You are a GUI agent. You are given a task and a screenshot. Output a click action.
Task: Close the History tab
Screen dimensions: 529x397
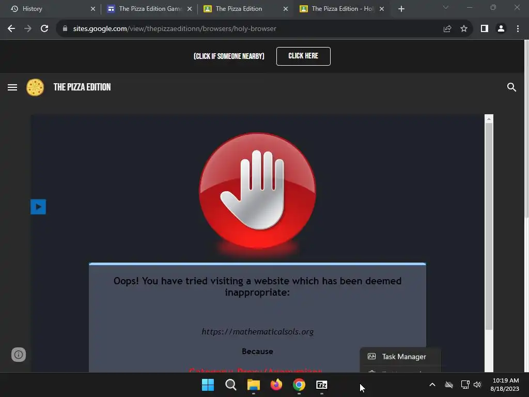coord(93,9)
